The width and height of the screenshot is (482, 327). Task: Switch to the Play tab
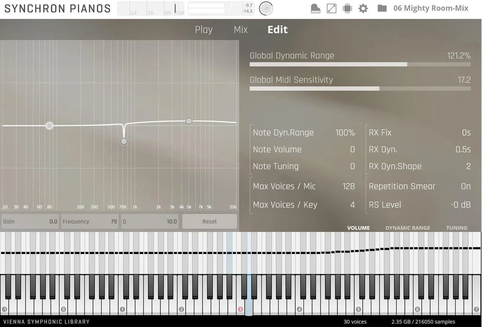click(x=204, y=30)
